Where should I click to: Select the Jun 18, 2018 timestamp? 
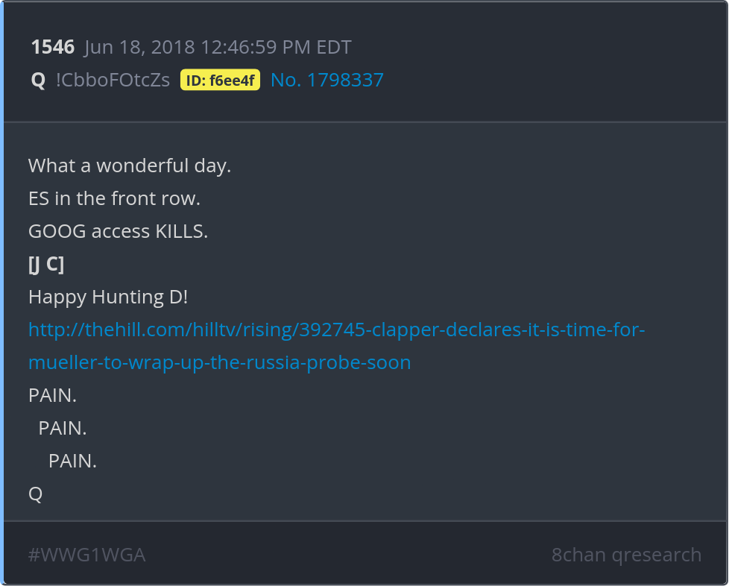tap(218, 48)
